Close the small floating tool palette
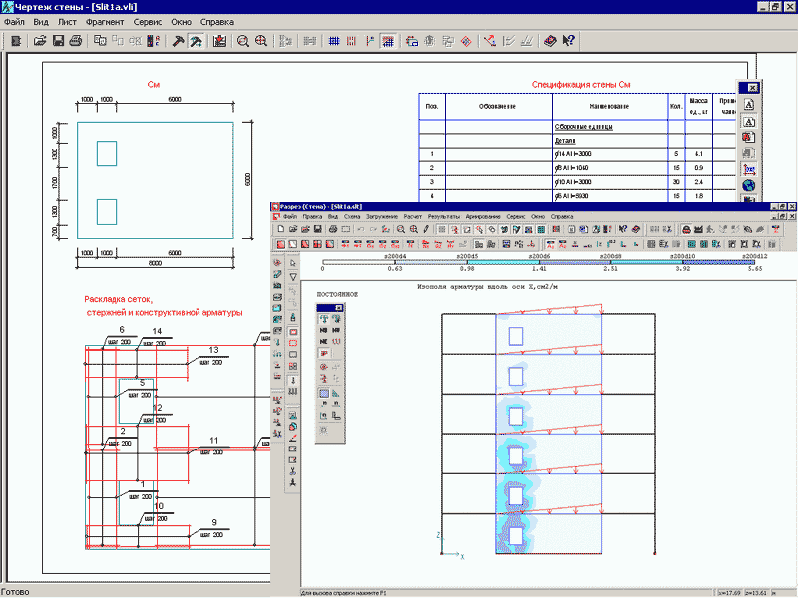The image size is (798, 598). click(338, 308)
